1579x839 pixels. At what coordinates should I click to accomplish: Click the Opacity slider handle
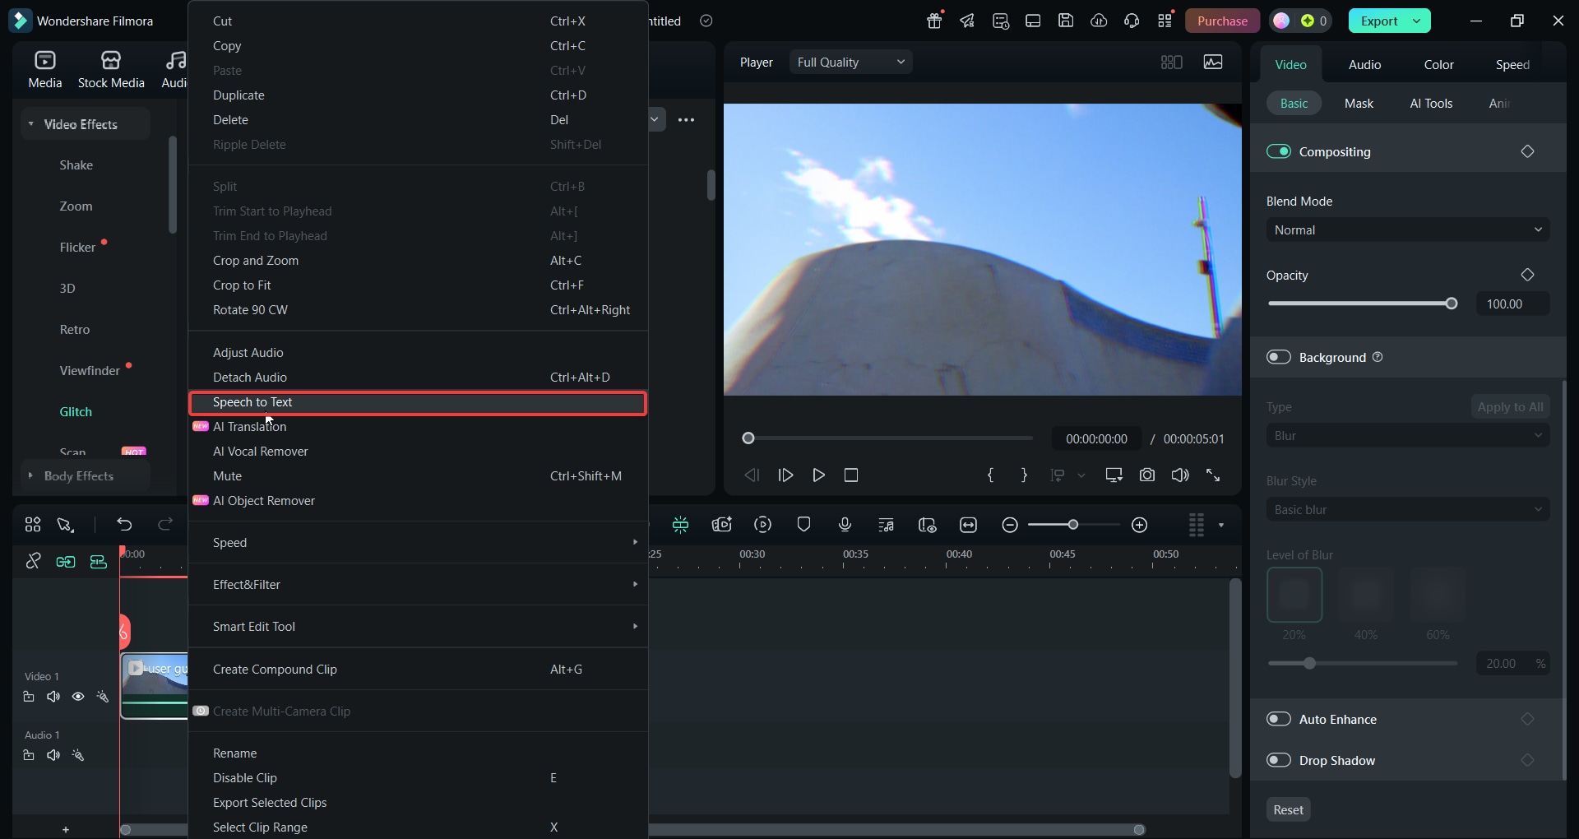click(1452, 304)
